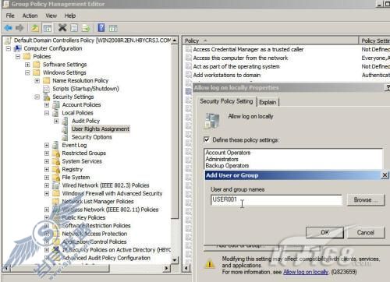Image resolution: width=390 pixels, height=282 pixels.
Task: Click the Forward arrow toolbar icon
Action: 19,27
